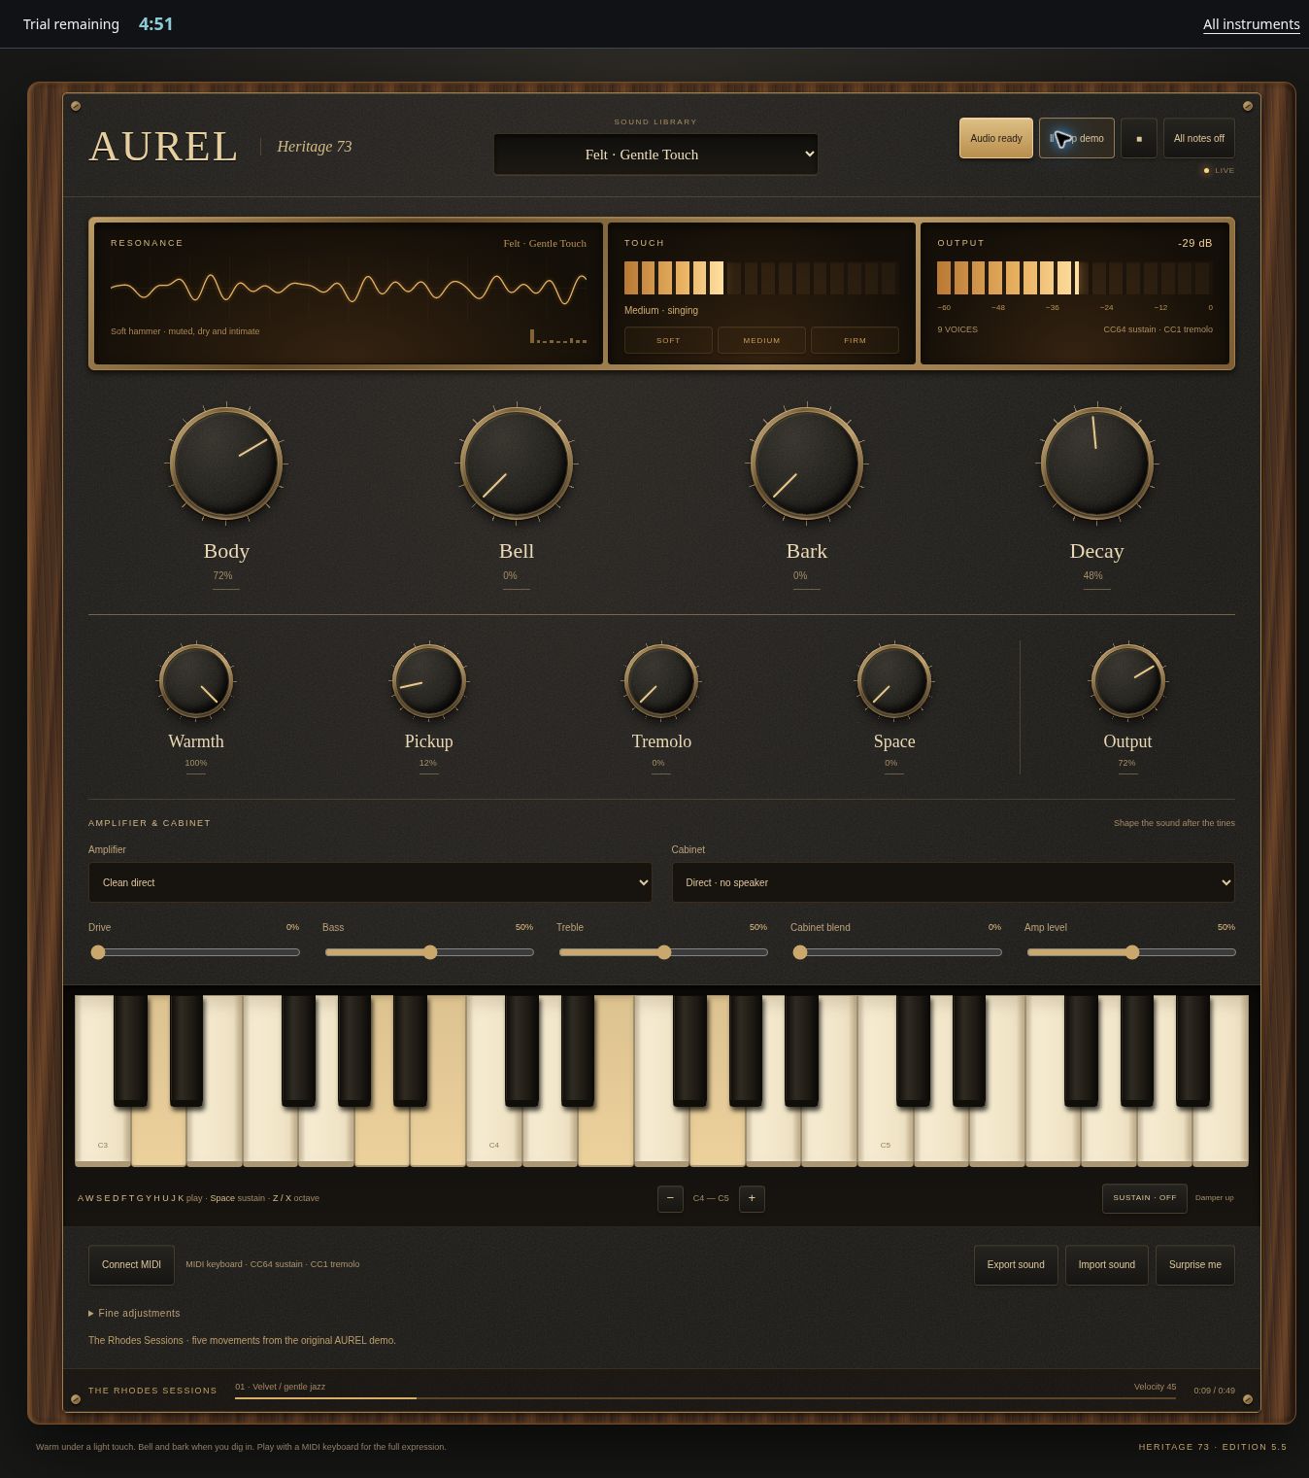1309x1478 pixels.
Task: Select the Medium touch setting
Action: pos(761,340)
